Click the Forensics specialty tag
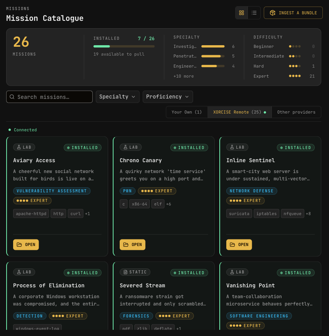 click(136, 316)
